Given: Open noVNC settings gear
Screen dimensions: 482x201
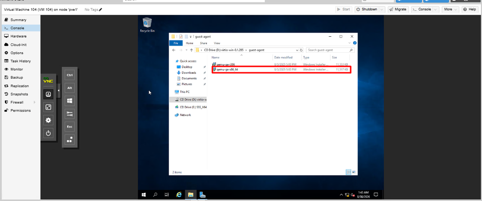Looking at the screenshot, I should 48,120.
